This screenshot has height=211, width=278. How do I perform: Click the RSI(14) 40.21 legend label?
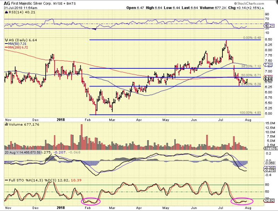(x=22, y=12)
